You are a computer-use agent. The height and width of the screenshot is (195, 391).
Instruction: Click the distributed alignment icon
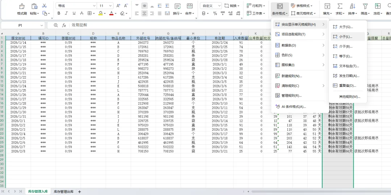(x=167, y=13)
